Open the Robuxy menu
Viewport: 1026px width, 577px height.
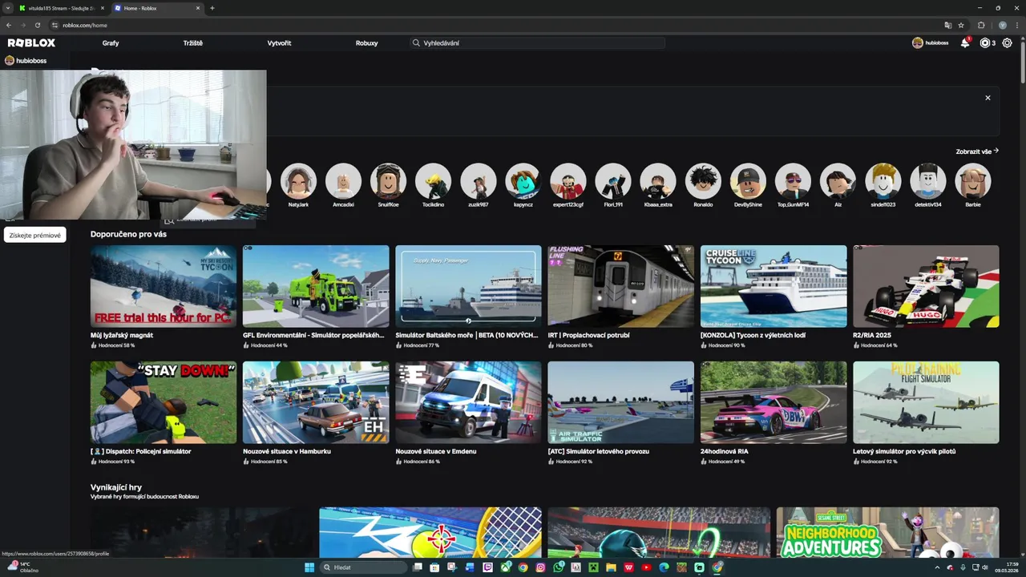tap(366, 43)
